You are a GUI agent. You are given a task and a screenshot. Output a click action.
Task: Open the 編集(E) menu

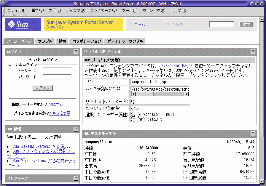tap(37, 10)
